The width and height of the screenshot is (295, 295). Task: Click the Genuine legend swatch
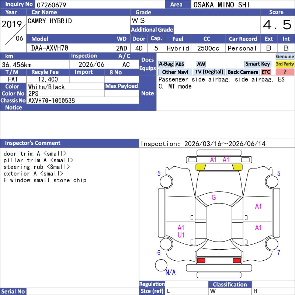[x=285, y=56]
